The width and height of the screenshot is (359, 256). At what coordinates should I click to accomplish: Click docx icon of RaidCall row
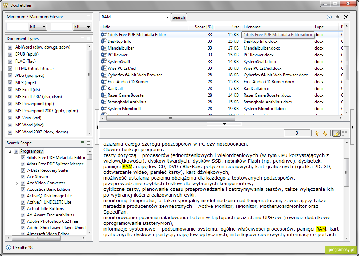point(104,89)
